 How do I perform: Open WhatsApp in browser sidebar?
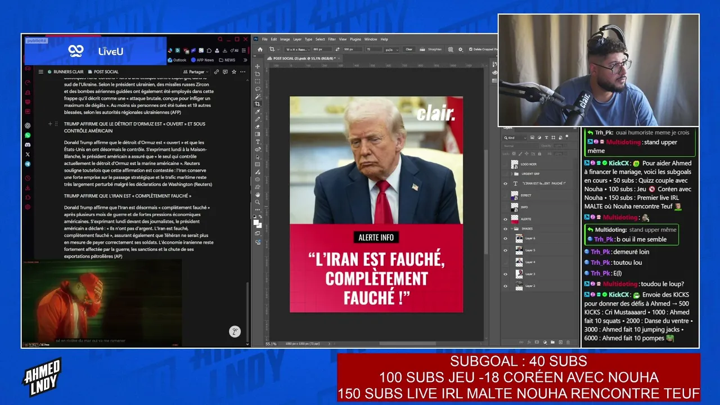(28, 135)
